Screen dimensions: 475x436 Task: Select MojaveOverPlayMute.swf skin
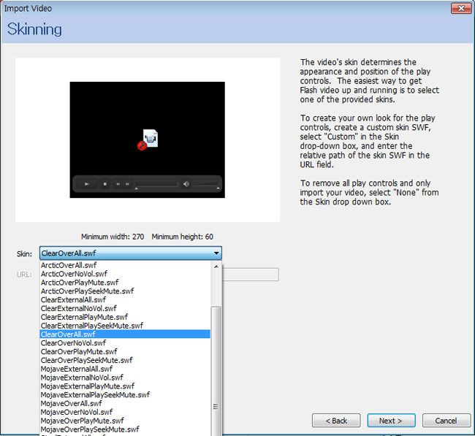[x=125, y=421]
